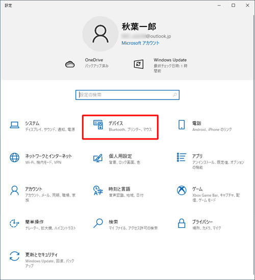This screenshot has width=255, height=280.
Task: Close the 設定 window
Action: click(247, 5)
